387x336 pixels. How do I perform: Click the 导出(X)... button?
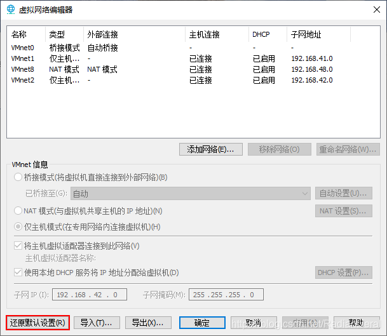tap(148, 323)
